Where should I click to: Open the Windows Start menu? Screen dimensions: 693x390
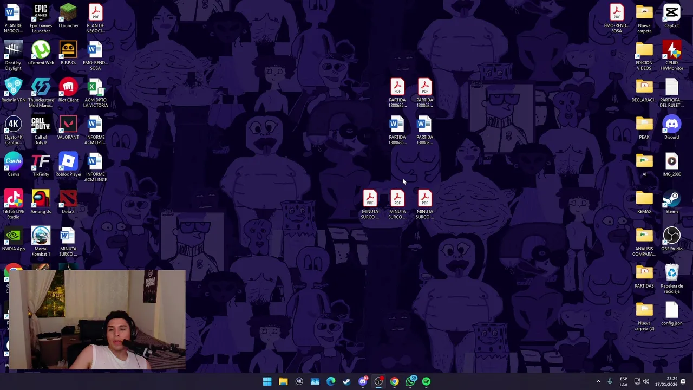point(267,381)
